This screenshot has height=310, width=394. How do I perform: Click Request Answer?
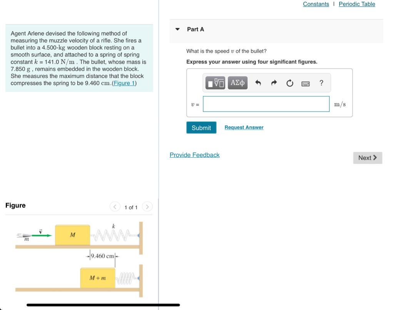pyautogui.click(x=244, y=127)
